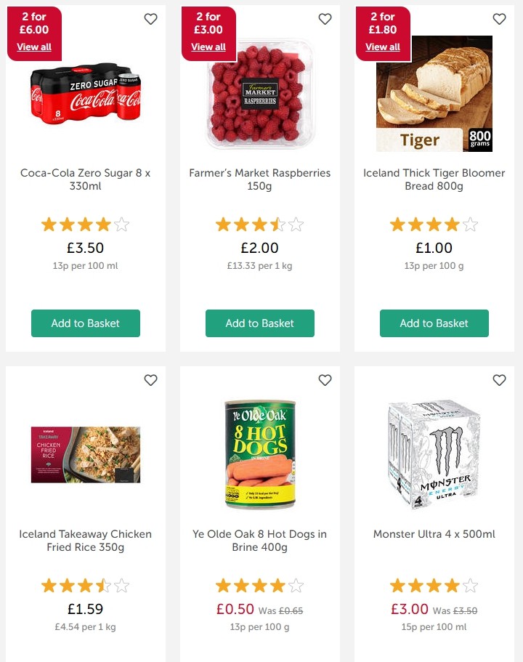
Task: Click the heart icon on Farmer's Market Raspberries
Action: pyautogui.click(x=325, y=19)
